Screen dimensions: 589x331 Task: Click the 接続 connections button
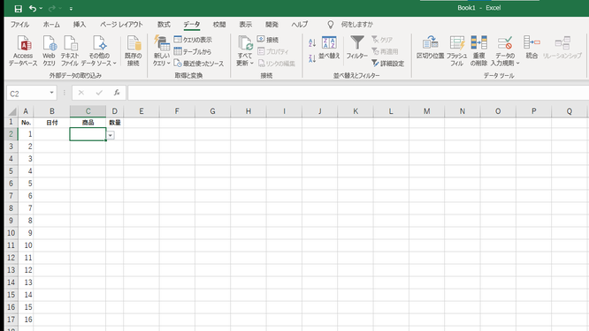tap(268, 40)
